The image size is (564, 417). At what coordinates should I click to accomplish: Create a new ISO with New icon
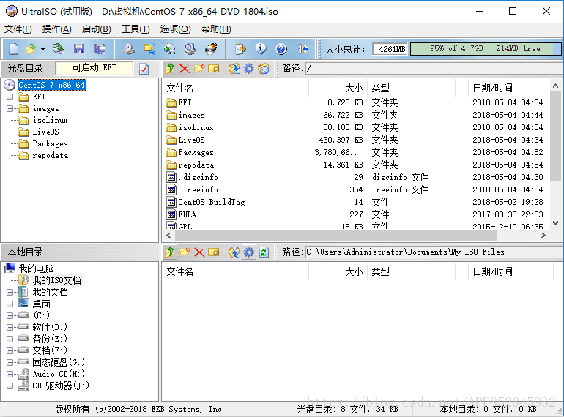13,49
